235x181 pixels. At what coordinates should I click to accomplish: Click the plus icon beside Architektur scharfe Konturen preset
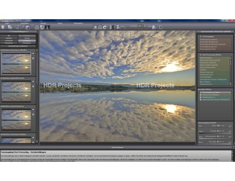[x=33, y=109]
